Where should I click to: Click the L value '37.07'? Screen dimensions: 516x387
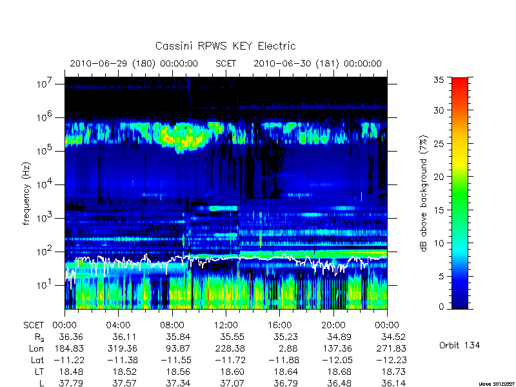[232, 383]
